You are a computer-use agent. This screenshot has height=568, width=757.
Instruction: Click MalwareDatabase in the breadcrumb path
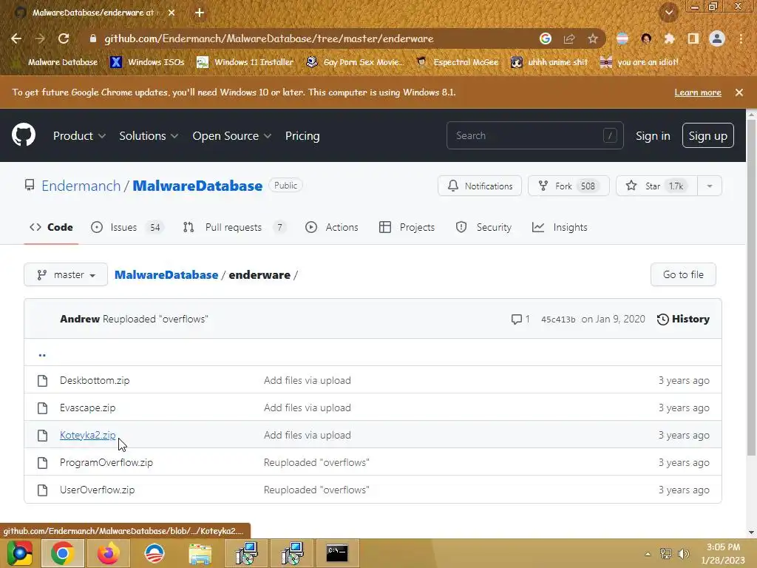(x=166, y=275)
